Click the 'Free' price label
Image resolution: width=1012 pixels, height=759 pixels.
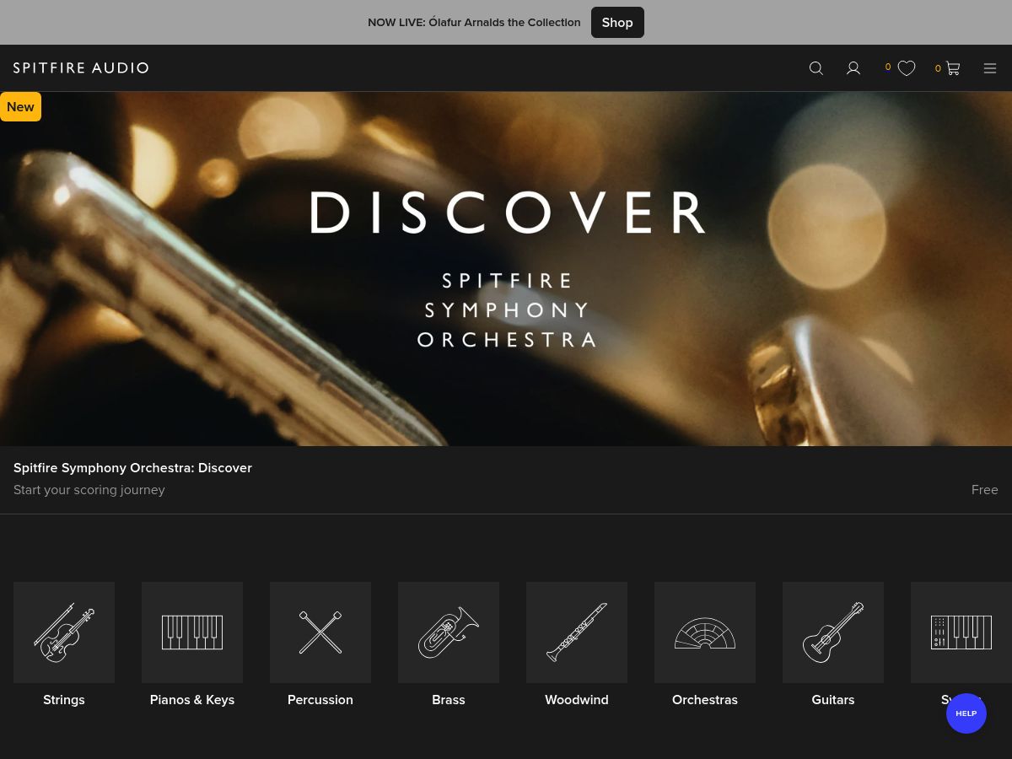pos(984,490)
